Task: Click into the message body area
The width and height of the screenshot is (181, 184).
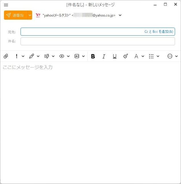Action: (90, 114)
